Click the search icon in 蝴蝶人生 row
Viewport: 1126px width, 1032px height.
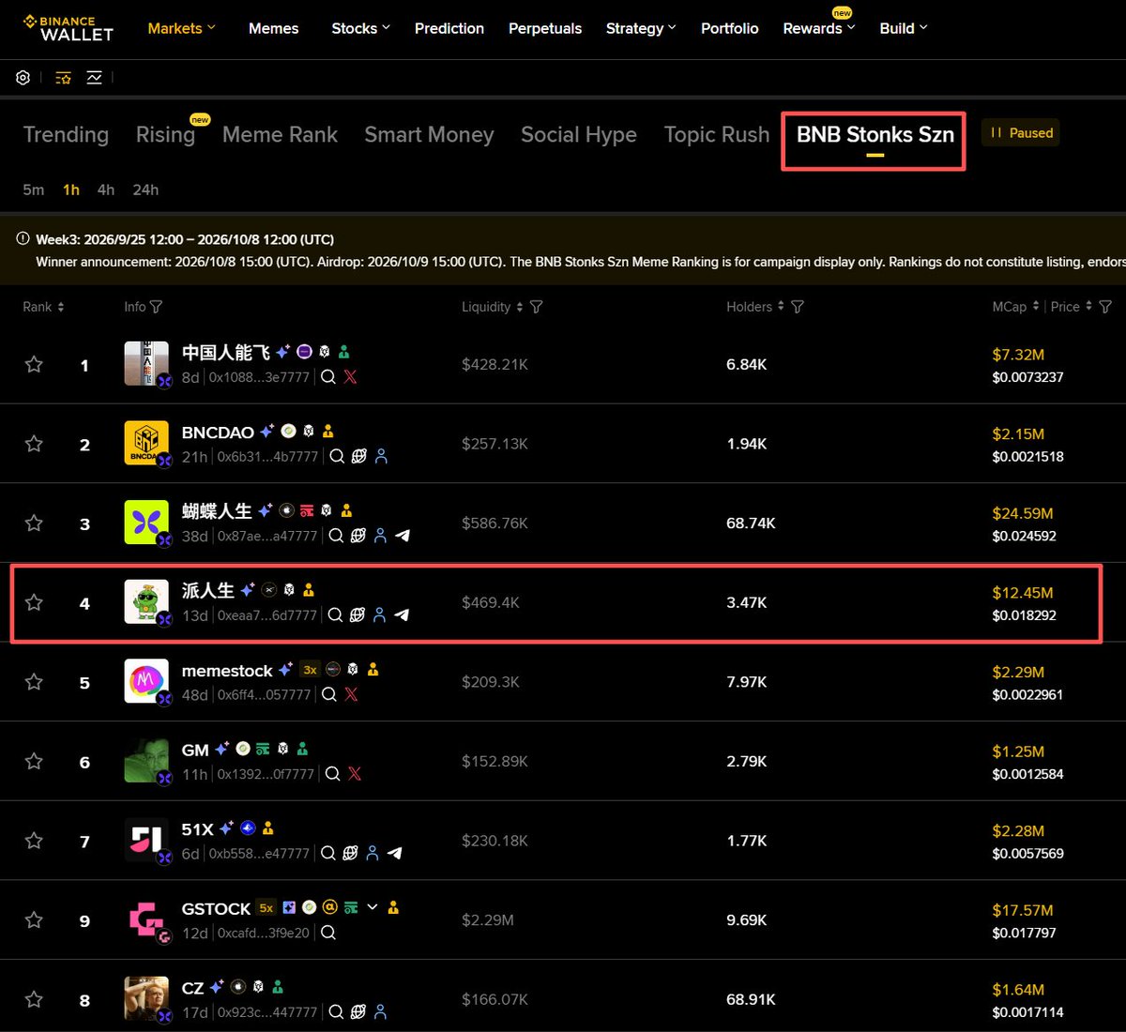(335, 536)
